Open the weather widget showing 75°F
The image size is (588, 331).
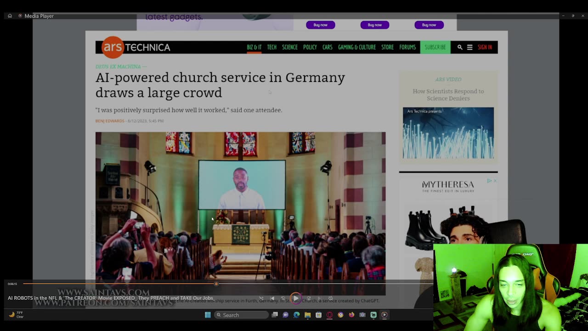click(16, 315)
